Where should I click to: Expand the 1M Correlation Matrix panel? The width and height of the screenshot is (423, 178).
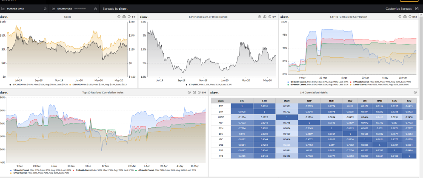[415, 92]
